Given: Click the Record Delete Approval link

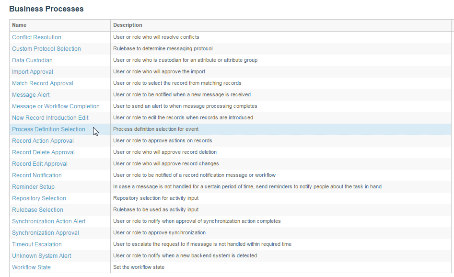Looking at the screenshot, I should (x=43, y=152).
